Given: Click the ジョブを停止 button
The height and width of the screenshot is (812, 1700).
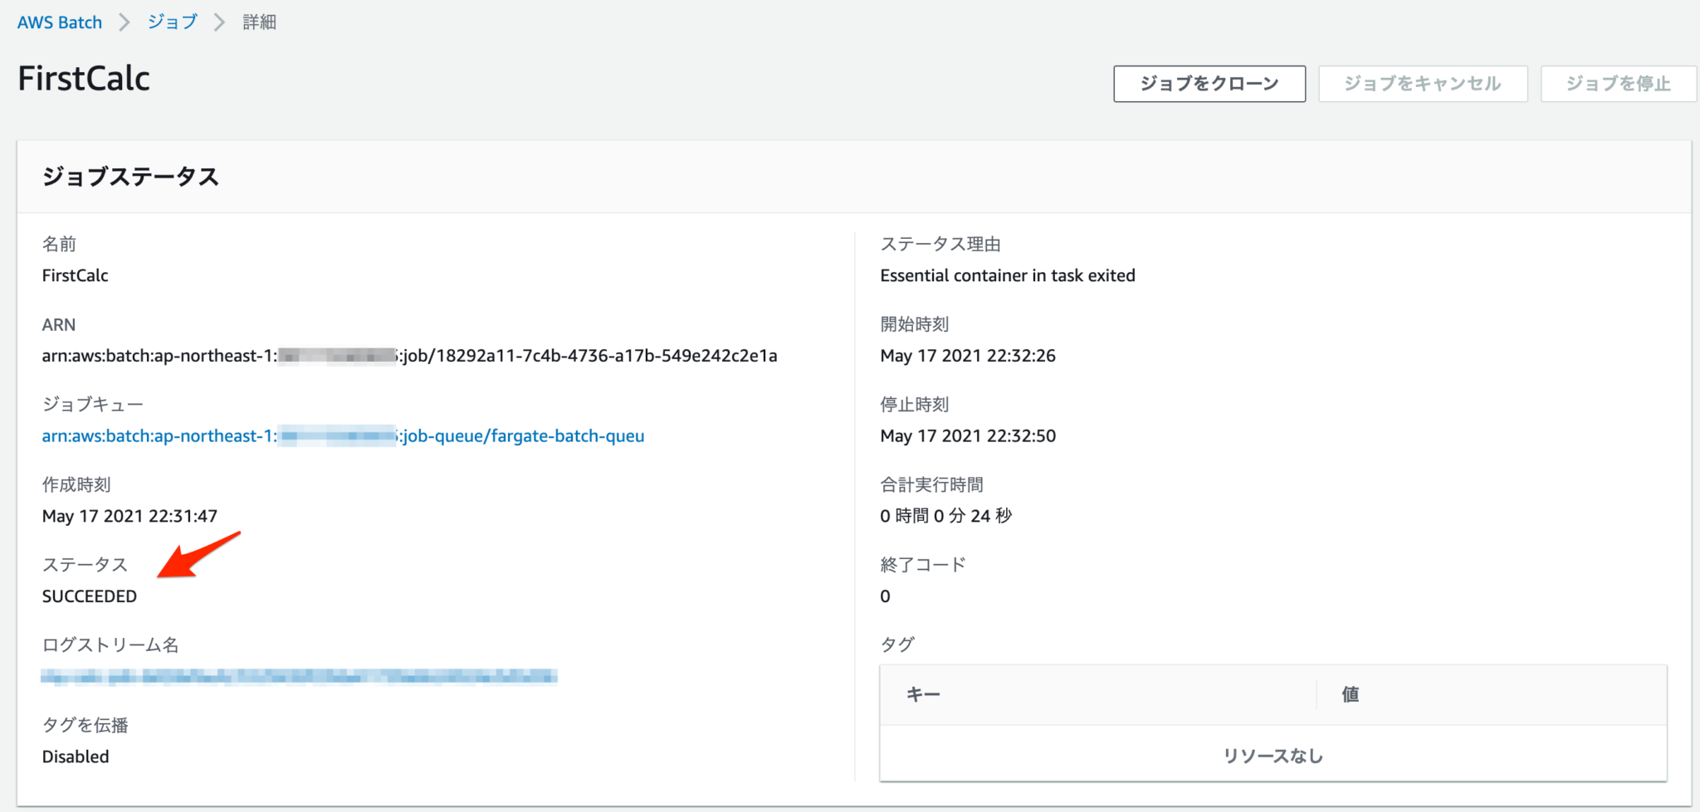Looking at the screenshot, I should [x=1617, y=83].
